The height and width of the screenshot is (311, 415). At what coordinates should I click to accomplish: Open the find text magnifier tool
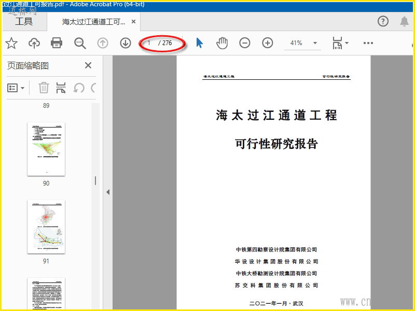pyautogui.click(x=80, y=43)
